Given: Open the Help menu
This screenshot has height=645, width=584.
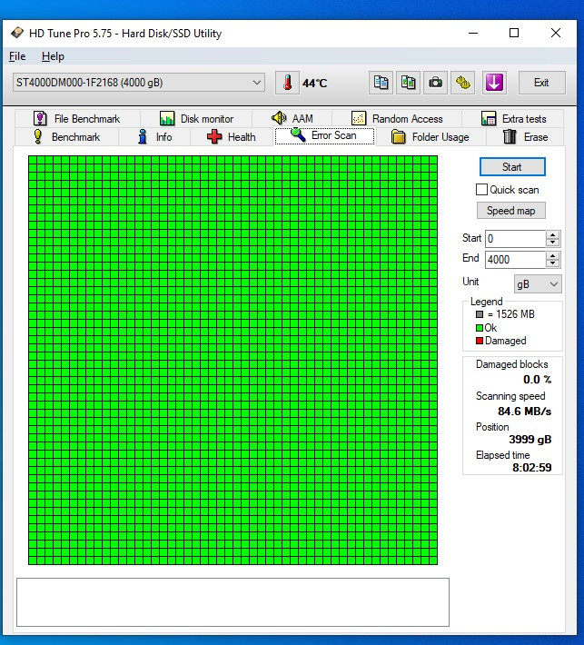Looking at the screenshot, I should point(53,56).
